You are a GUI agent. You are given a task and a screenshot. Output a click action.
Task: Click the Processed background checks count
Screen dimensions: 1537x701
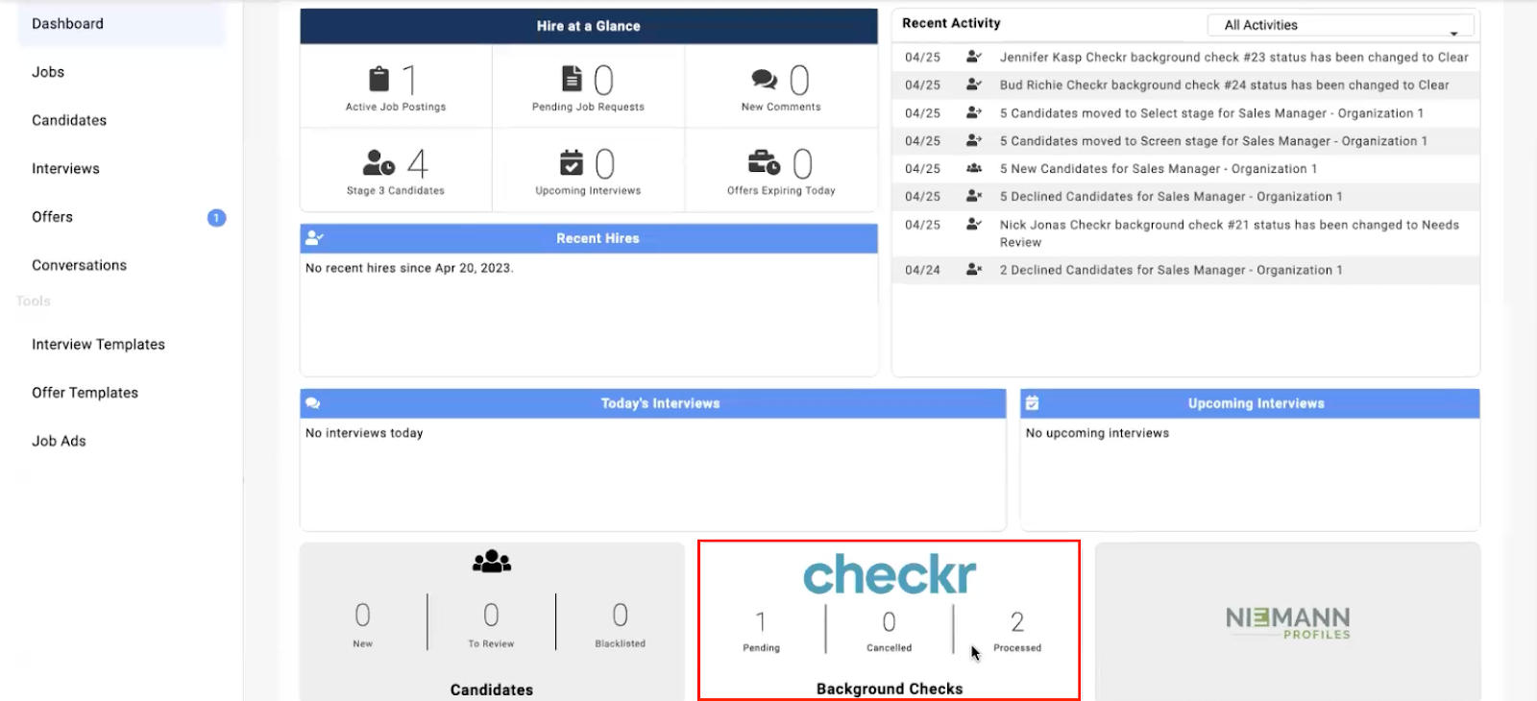(1017, 622)
